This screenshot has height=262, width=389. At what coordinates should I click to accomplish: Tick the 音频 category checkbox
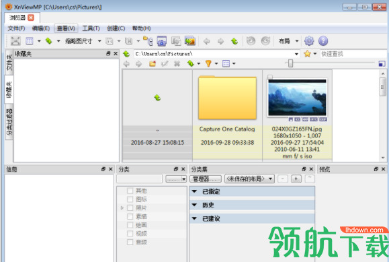pos(130,242)
